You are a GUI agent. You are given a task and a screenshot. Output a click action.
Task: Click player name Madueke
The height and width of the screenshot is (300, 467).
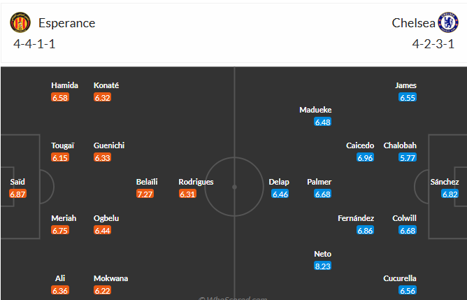315,110
